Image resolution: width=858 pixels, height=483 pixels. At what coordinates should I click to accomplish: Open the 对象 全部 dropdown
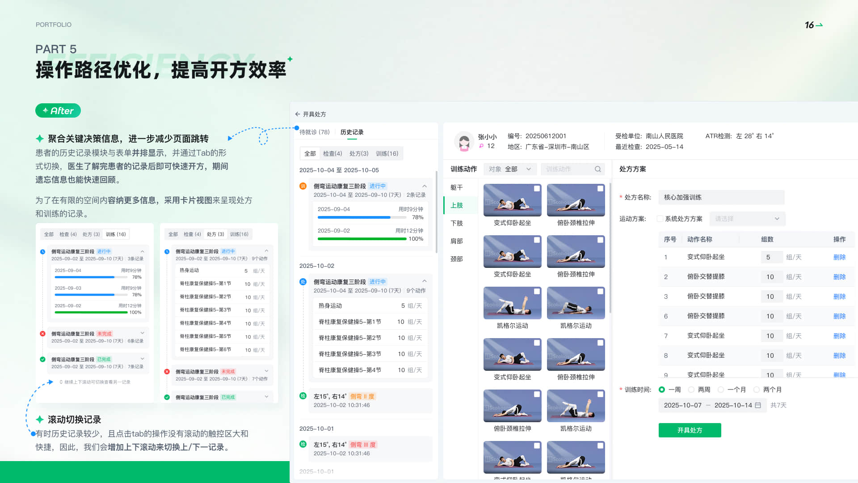point(510,169)
